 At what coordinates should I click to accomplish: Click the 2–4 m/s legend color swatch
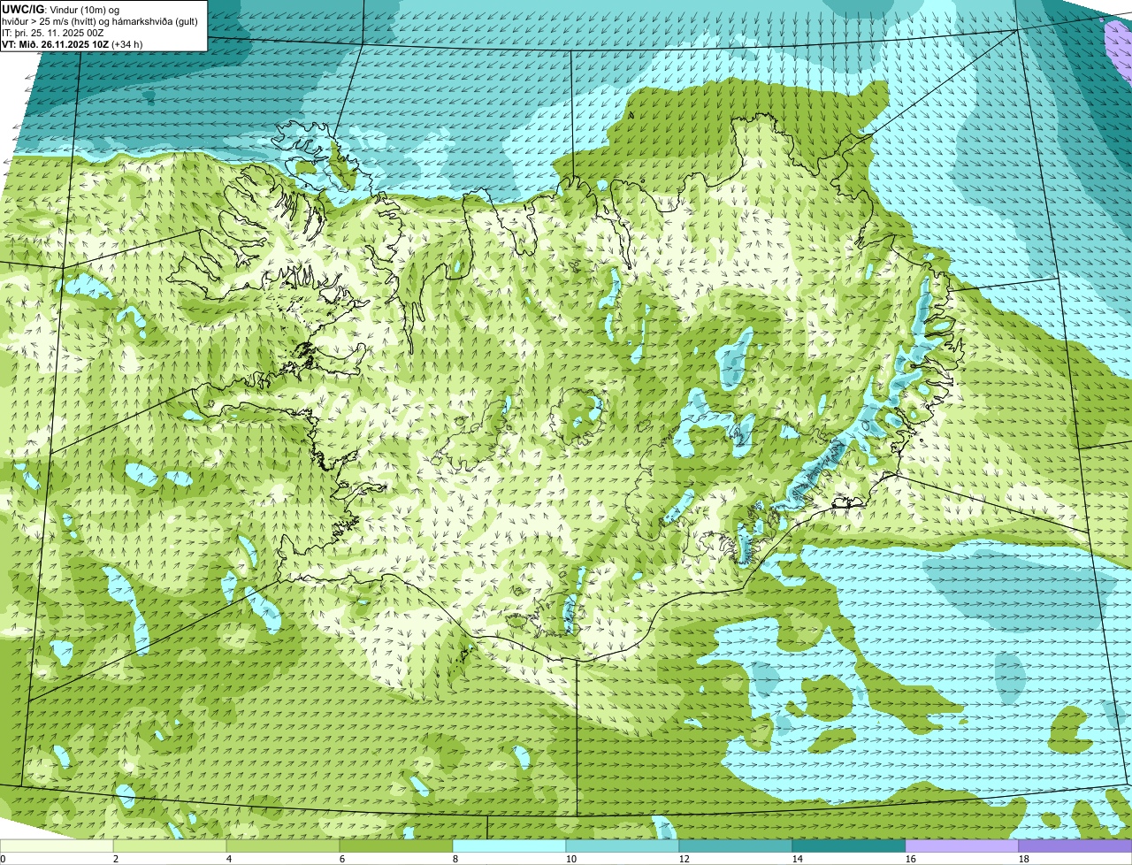171,846
